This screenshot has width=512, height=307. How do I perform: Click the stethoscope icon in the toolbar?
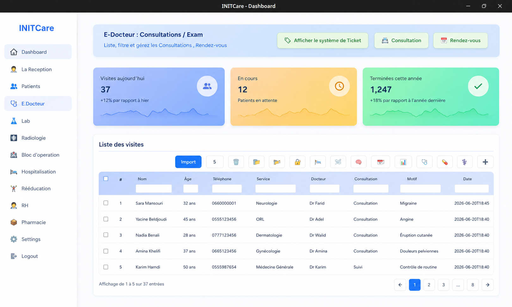[x=424, y=162]
